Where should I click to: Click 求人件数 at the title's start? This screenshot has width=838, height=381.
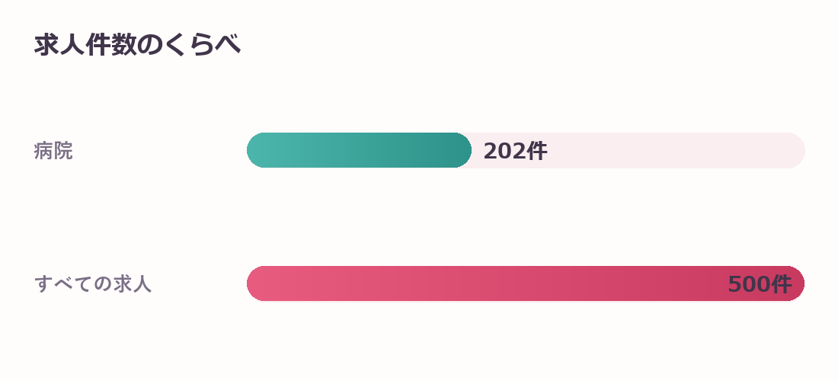pos(85,45)
